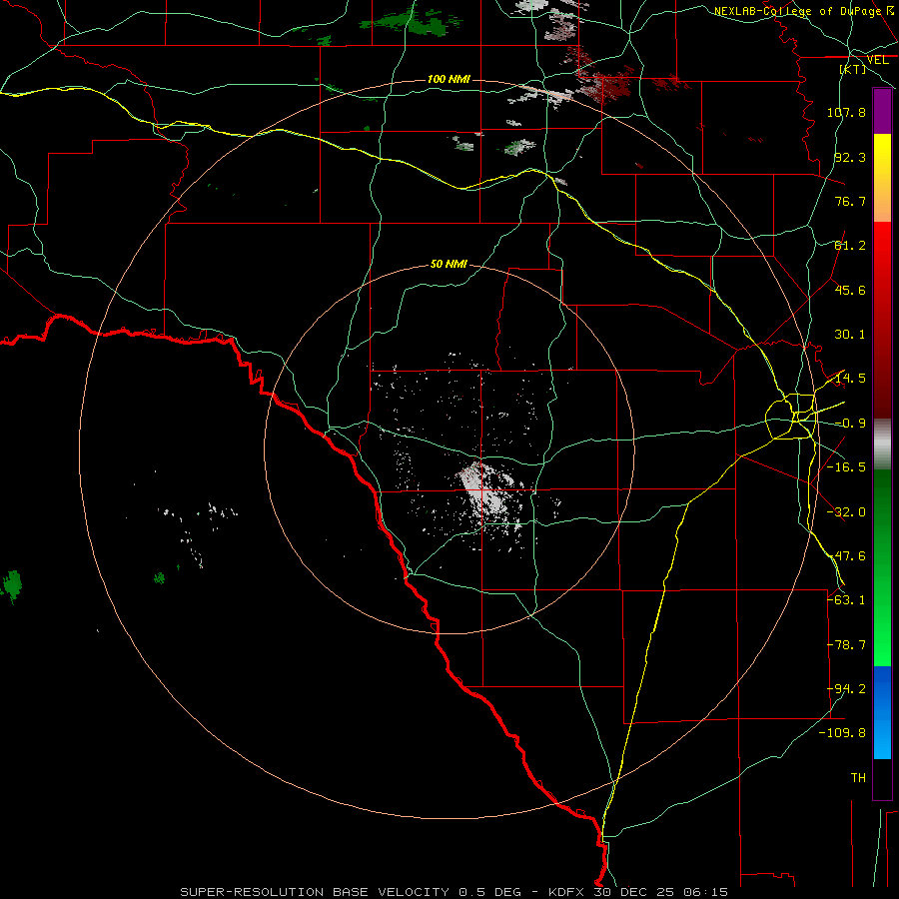
Task: Click the -16.5 legend value
Action: (846, 467)
